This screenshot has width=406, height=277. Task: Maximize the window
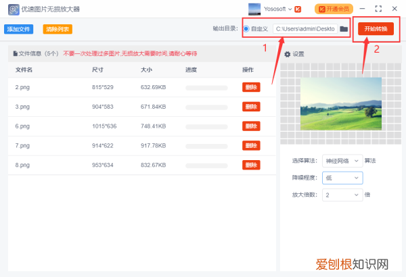tap(378, 9)
